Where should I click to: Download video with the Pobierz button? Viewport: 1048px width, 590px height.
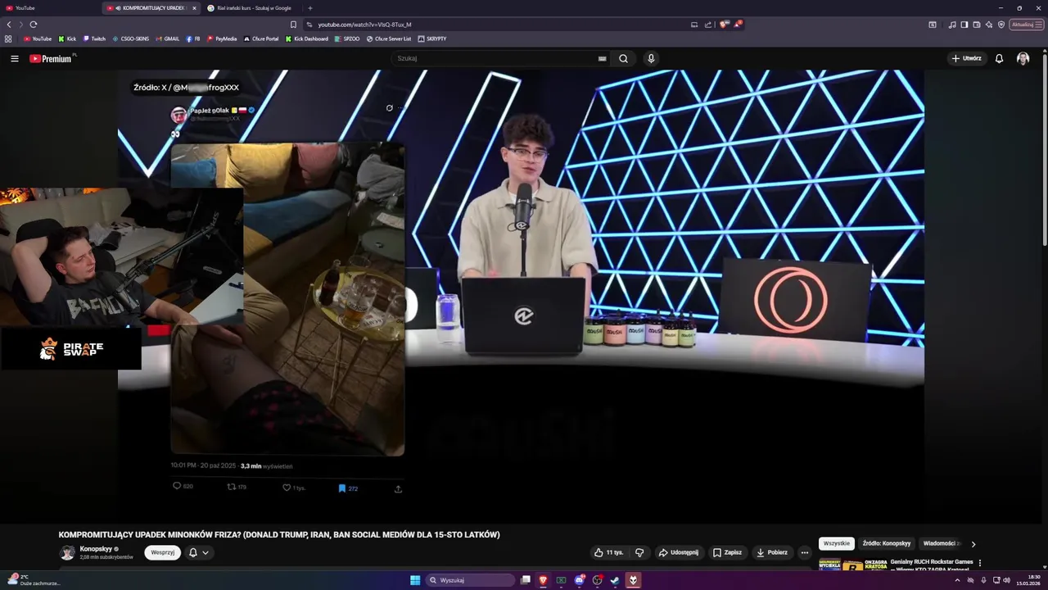pyautogui.click(x=772, y=552)
